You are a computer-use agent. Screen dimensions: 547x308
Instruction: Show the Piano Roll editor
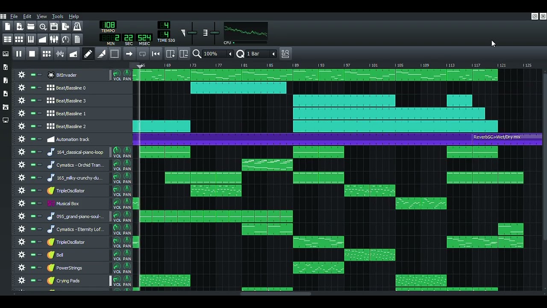coord(31,39)
